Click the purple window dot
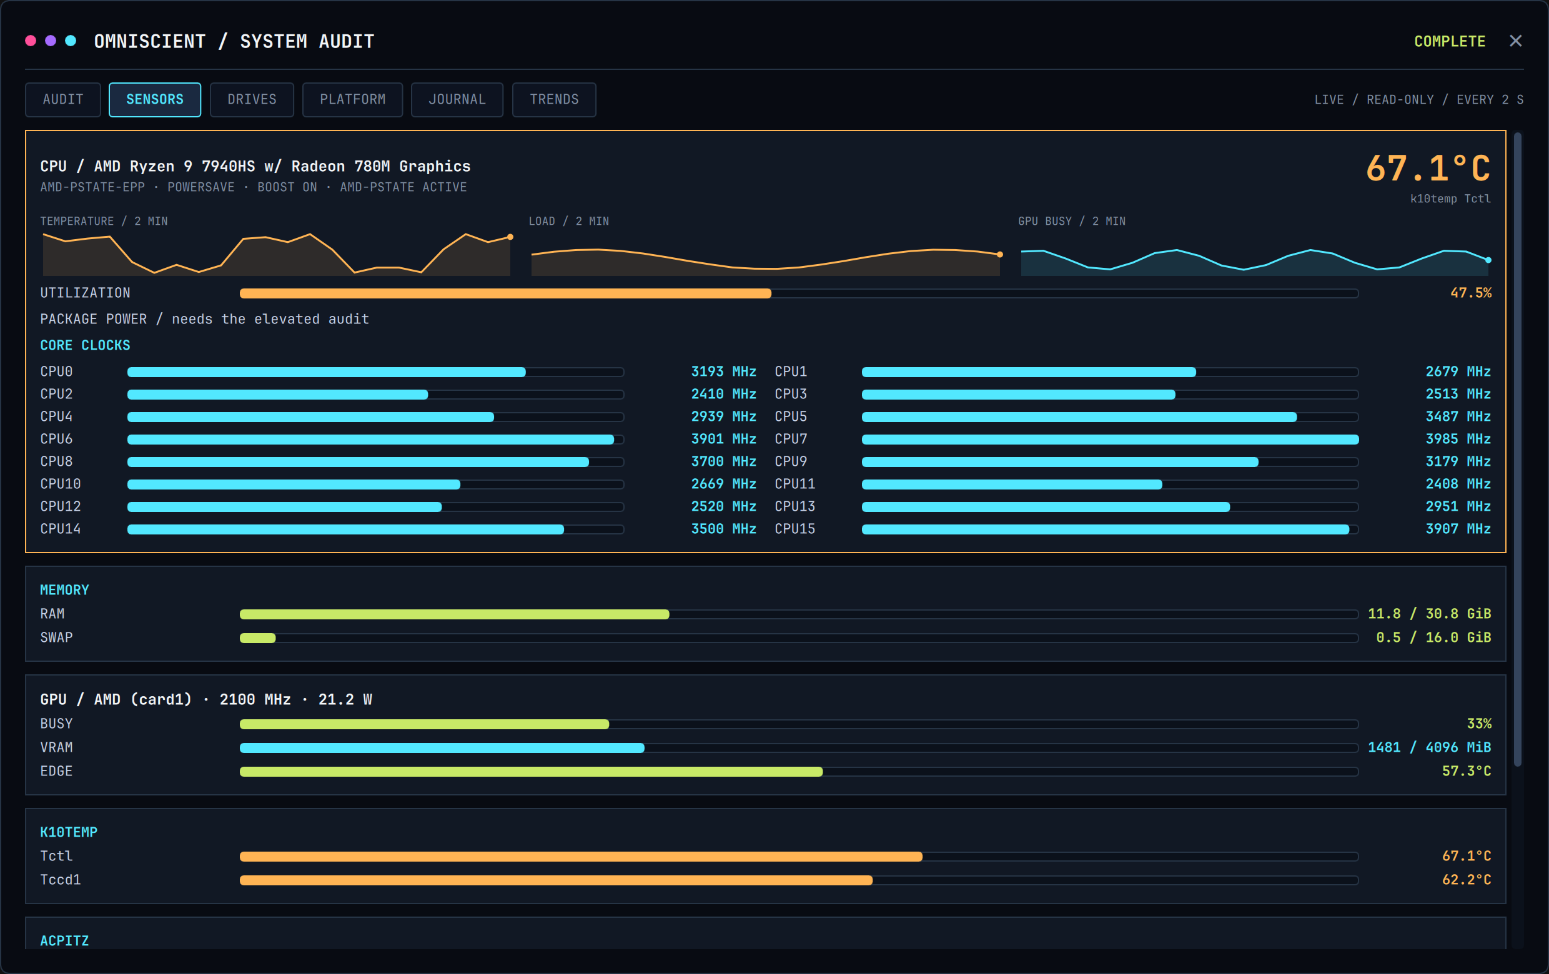 coord(50,41)
